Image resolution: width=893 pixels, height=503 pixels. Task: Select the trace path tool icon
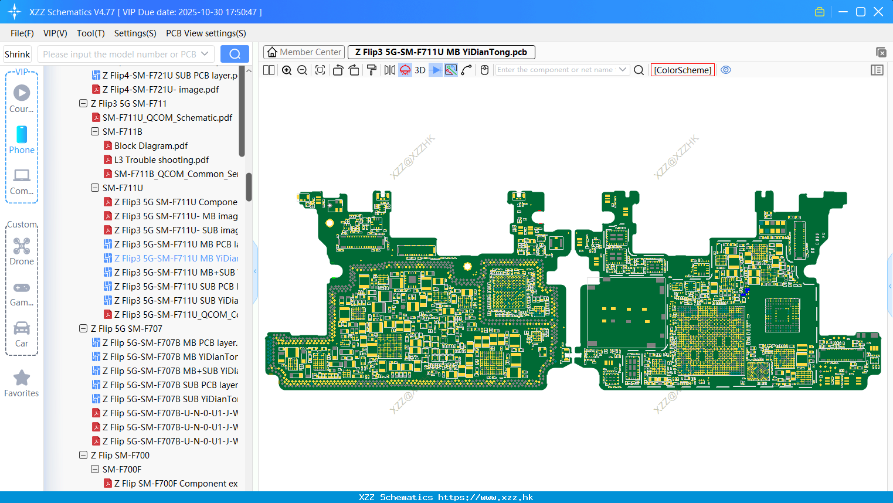tap(467, 70)
